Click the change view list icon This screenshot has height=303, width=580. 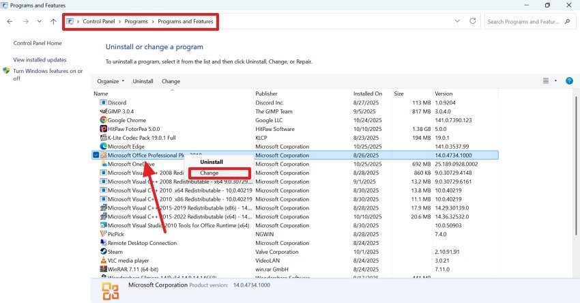pos(546,81)
